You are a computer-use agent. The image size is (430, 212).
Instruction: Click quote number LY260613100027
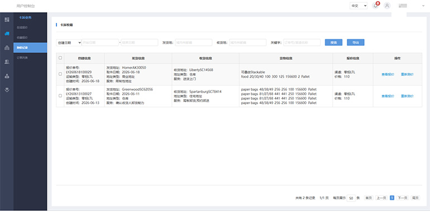pyautogui.click(x=79, y=94)
